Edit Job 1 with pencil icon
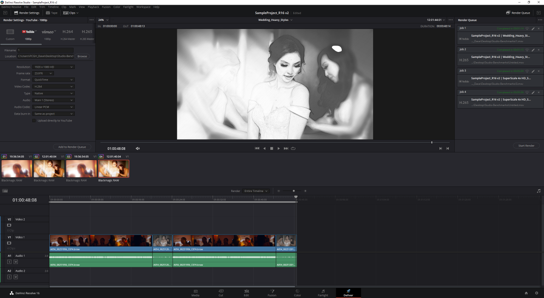 point(533,29)
